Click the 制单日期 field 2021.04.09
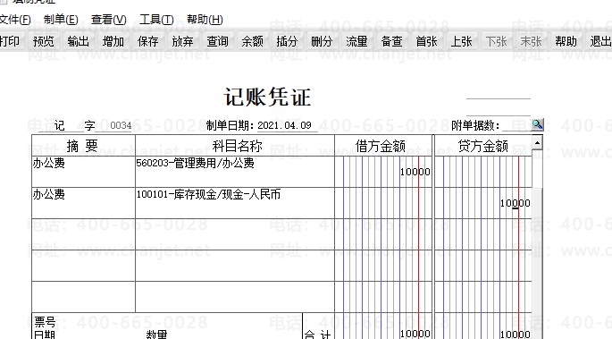 click(x=284, y=125)
